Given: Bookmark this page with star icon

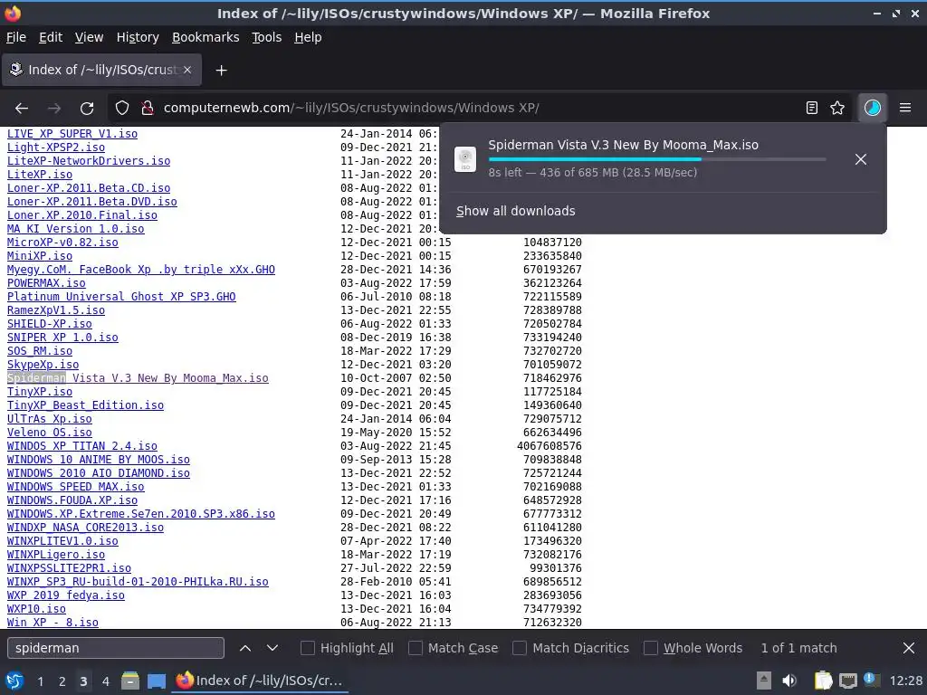Looking at the screenshot, I should tap(837, 109).
